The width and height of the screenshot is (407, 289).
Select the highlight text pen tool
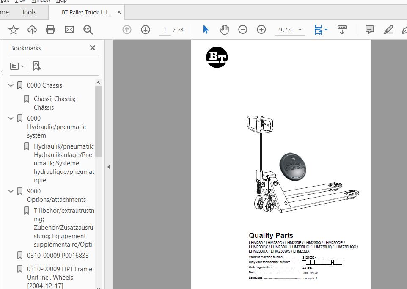388,30
